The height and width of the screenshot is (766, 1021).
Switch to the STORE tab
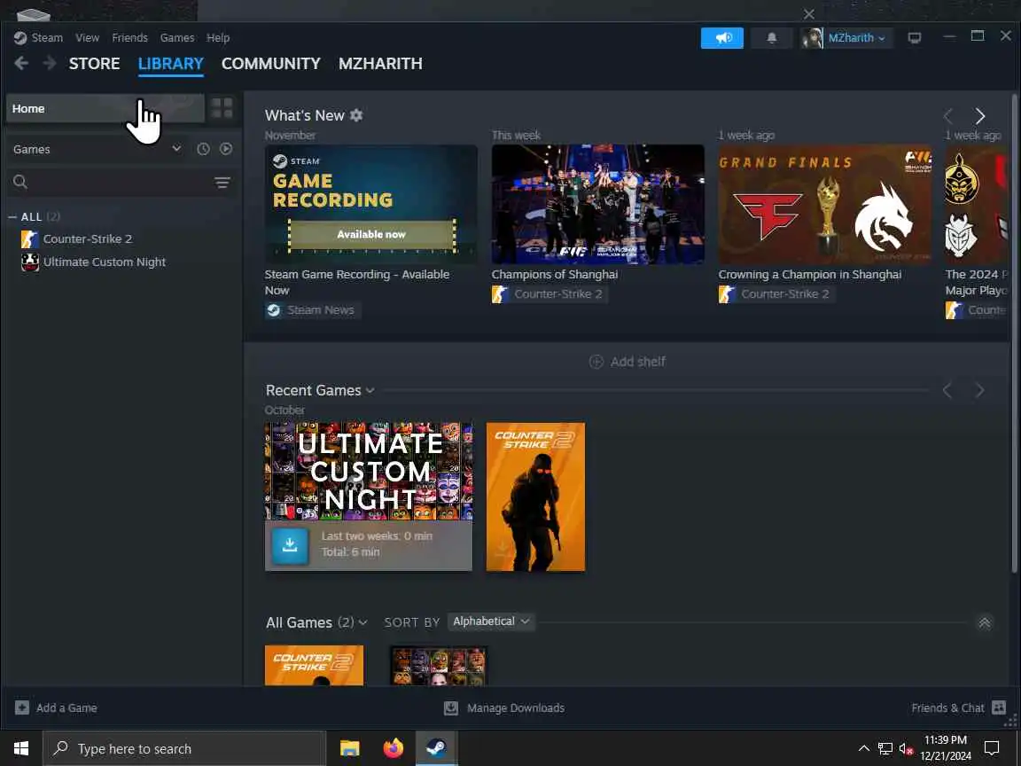tap(95, 63)
